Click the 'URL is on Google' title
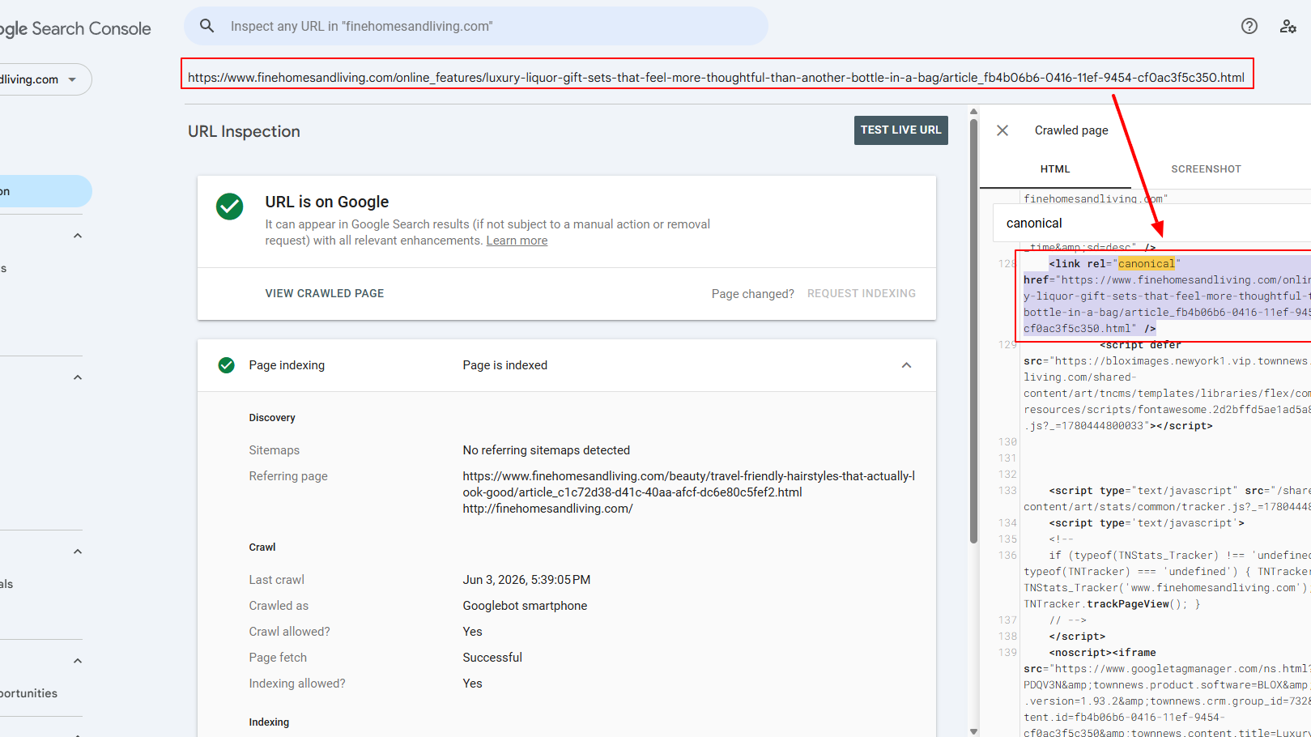 pyautogui.click(x=327, y=202)
